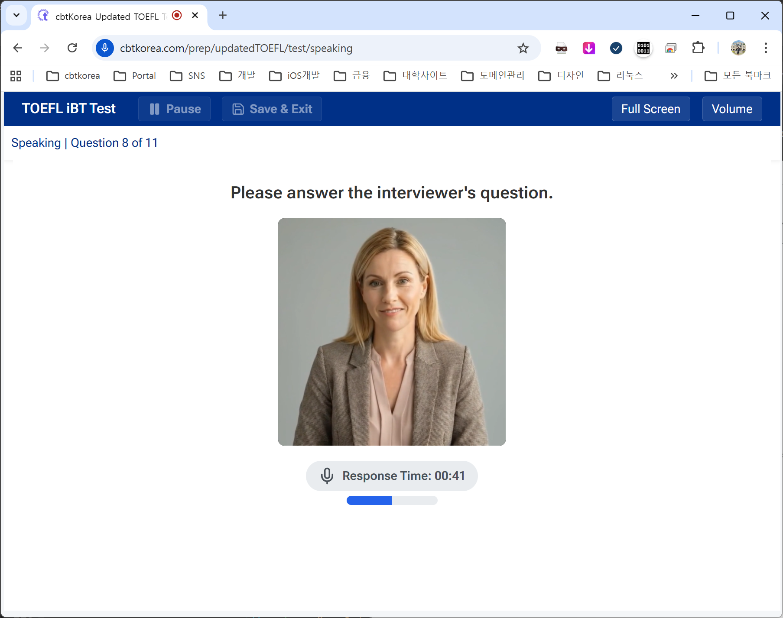This screenshot has height=618, width=783.
Task: Open Chrome three-dot menu
Action: pos(766,48)
